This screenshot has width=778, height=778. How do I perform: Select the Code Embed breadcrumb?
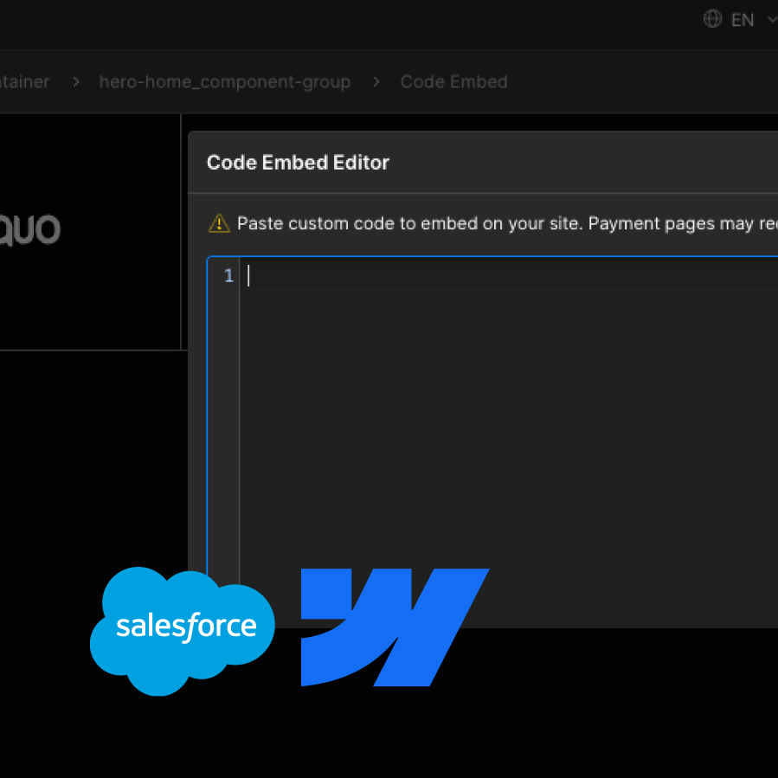point(453,82)
